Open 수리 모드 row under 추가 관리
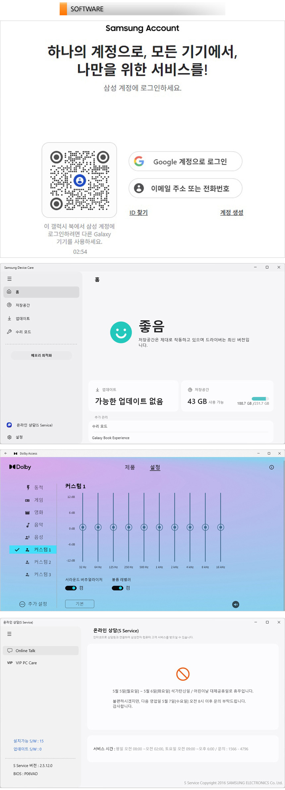This screenshot has width=285, height=790. click(x=181, y=426)
